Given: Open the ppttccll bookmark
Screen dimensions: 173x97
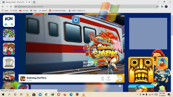Looking at the screenshot, I should 43,11.
